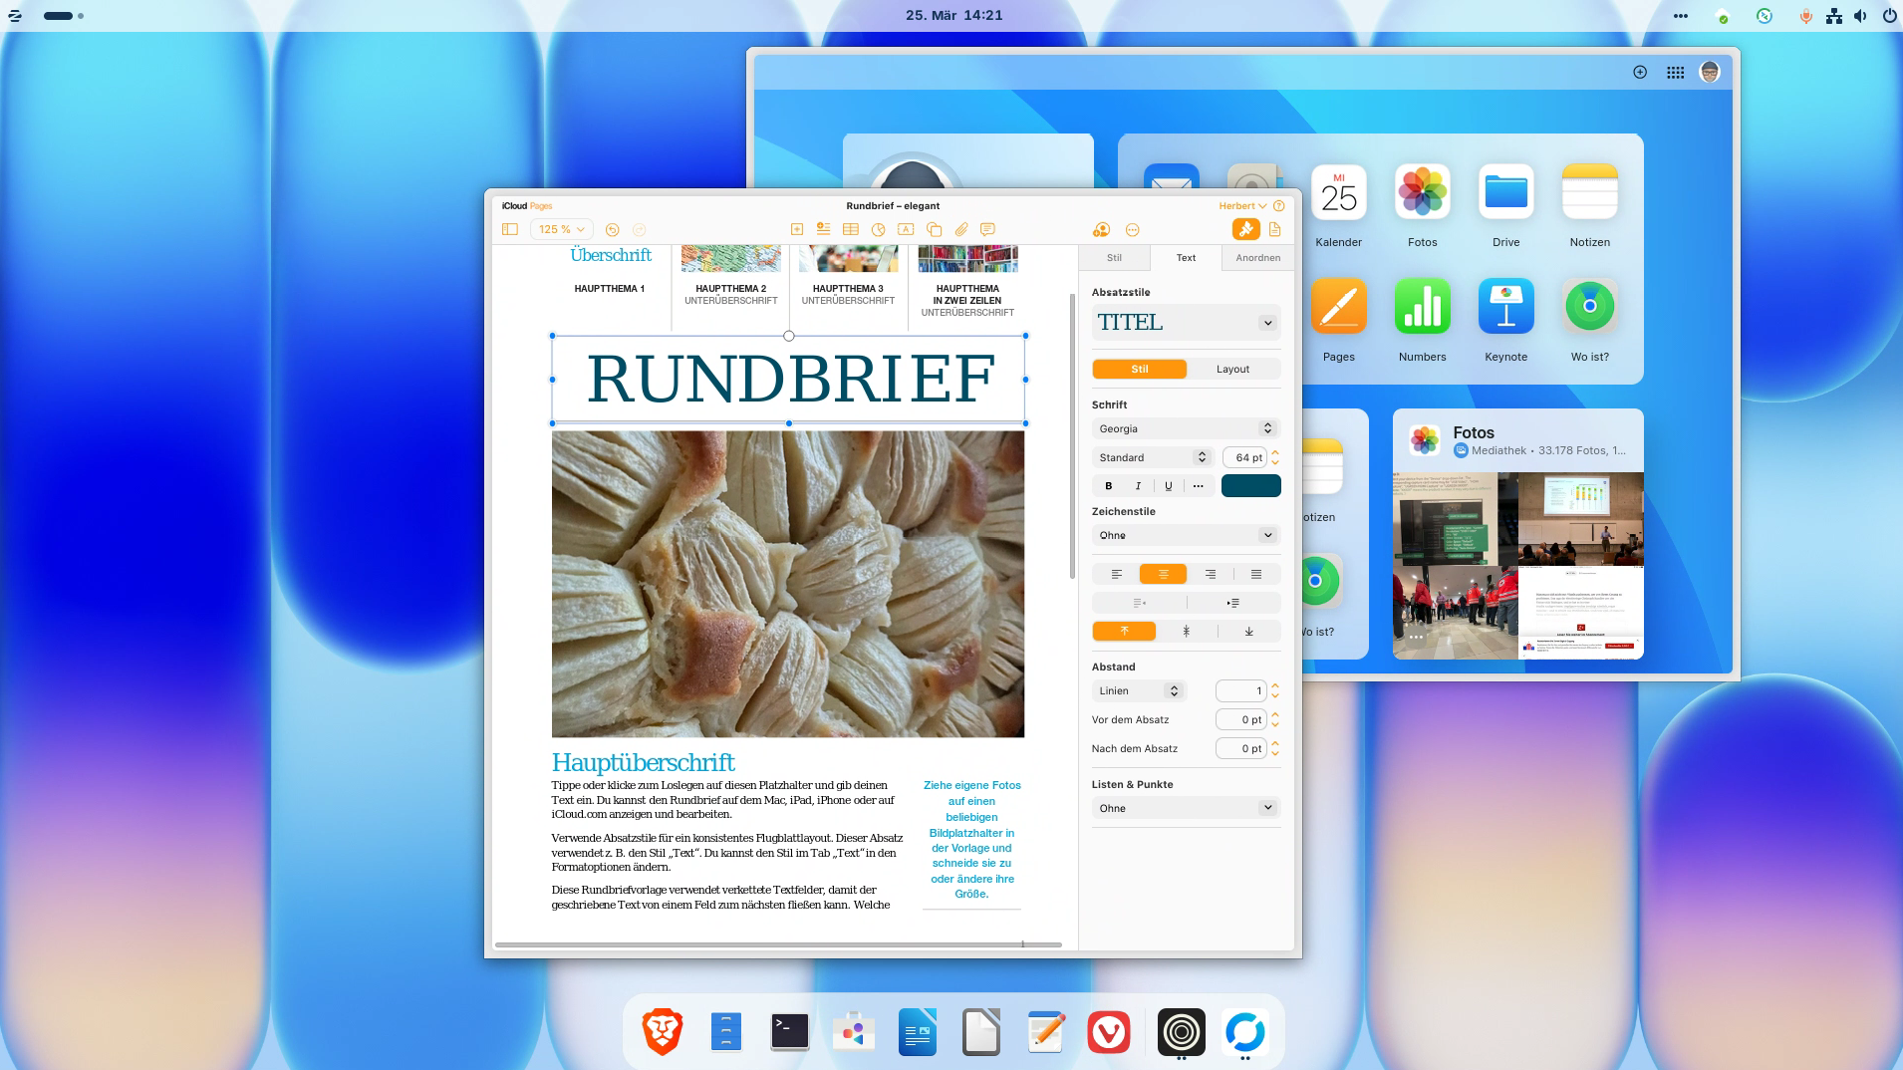
Task: Insert a table from the toolbar
Action: [850, 229]
